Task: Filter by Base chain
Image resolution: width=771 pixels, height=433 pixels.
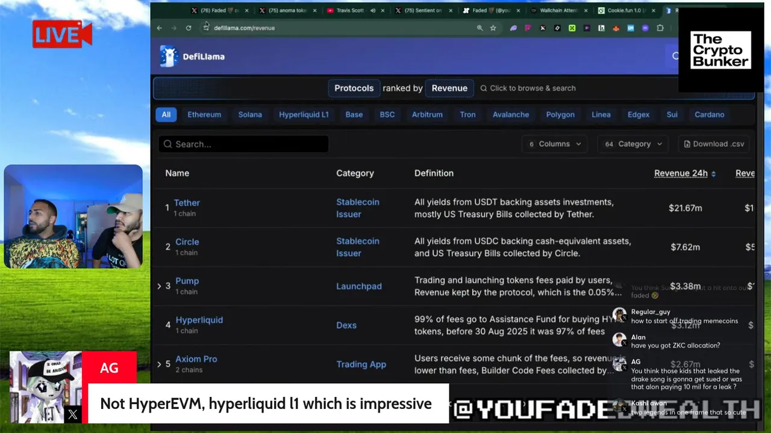Action: pyautogui.click(x=354, y=114)
